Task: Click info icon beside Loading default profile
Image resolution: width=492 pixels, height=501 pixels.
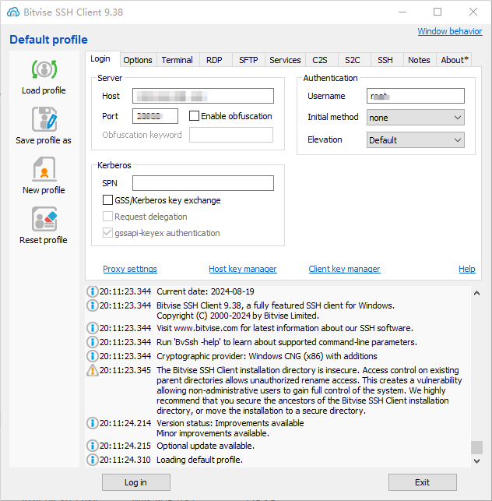Action: tap(93, 460)
